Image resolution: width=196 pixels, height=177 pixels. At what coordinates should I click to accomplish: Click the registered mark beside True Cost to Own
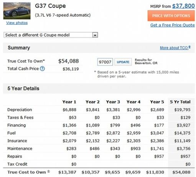pos(49,171)
